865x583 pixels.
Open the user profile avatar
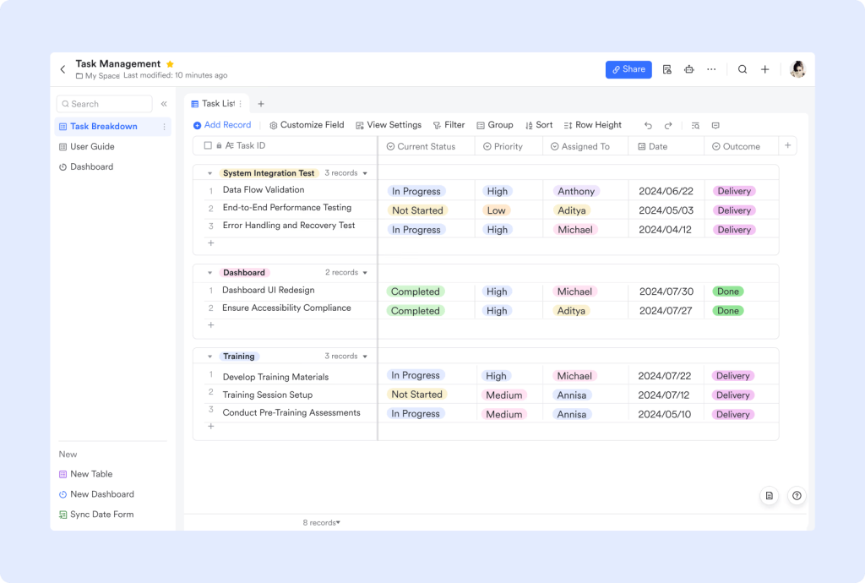pyautogui.click(x=797, y=69)
